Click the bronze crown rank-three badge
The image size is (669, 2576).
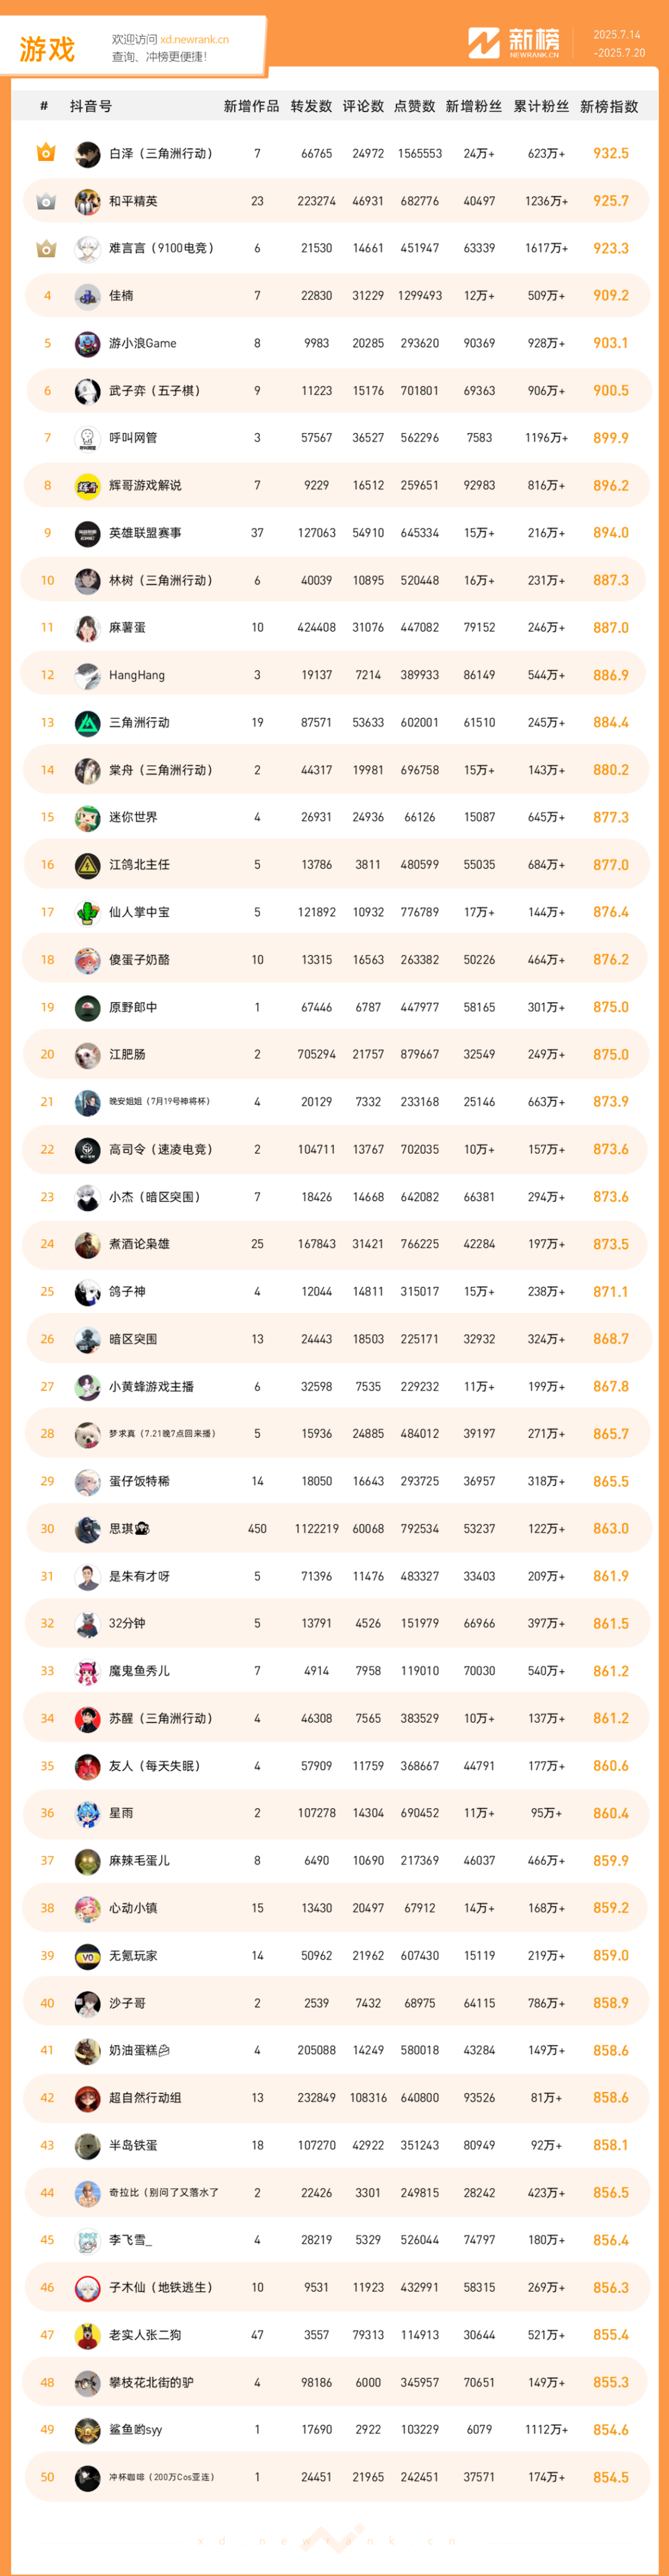46,248
